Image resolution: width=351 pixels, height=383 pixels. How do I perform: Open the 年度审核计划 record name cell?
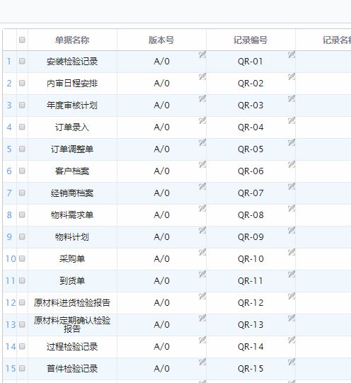point(72,105)
